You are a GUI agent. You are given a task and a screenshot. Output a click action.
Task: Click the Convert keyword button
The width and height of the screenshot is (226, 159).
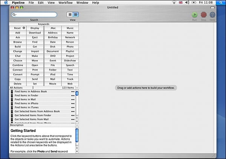click(18, 74)
